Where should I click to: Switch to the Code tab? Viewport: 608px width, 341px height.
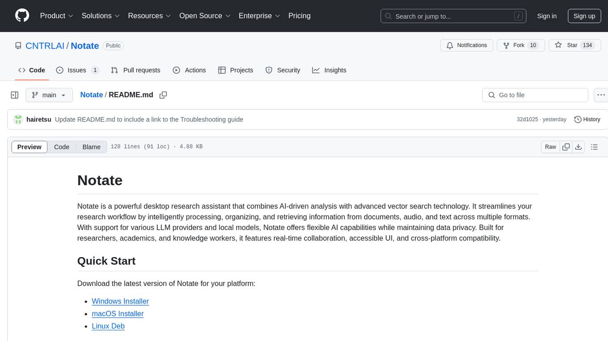click(x=32, y=70)
